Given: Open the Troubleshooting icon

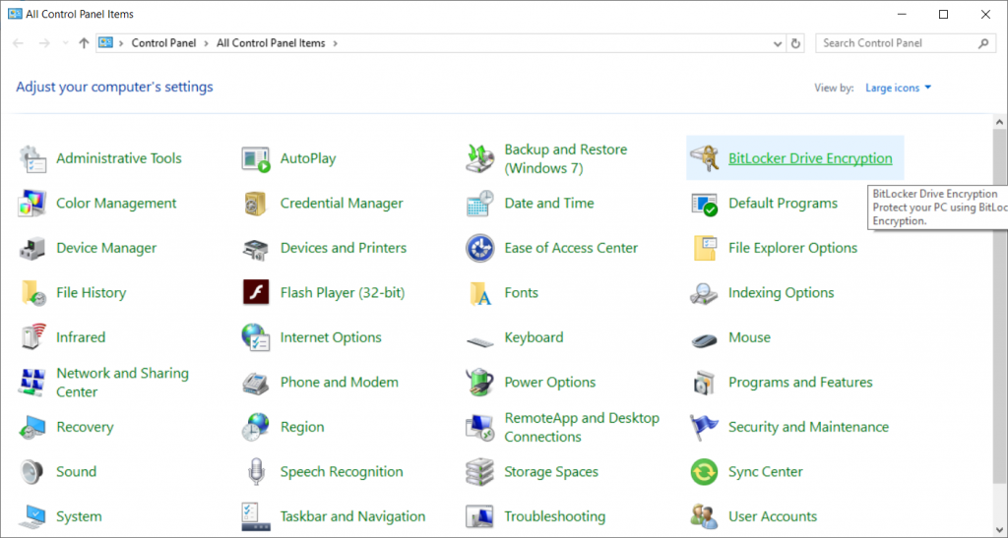Looking at the screenshot, I should 479,516.
